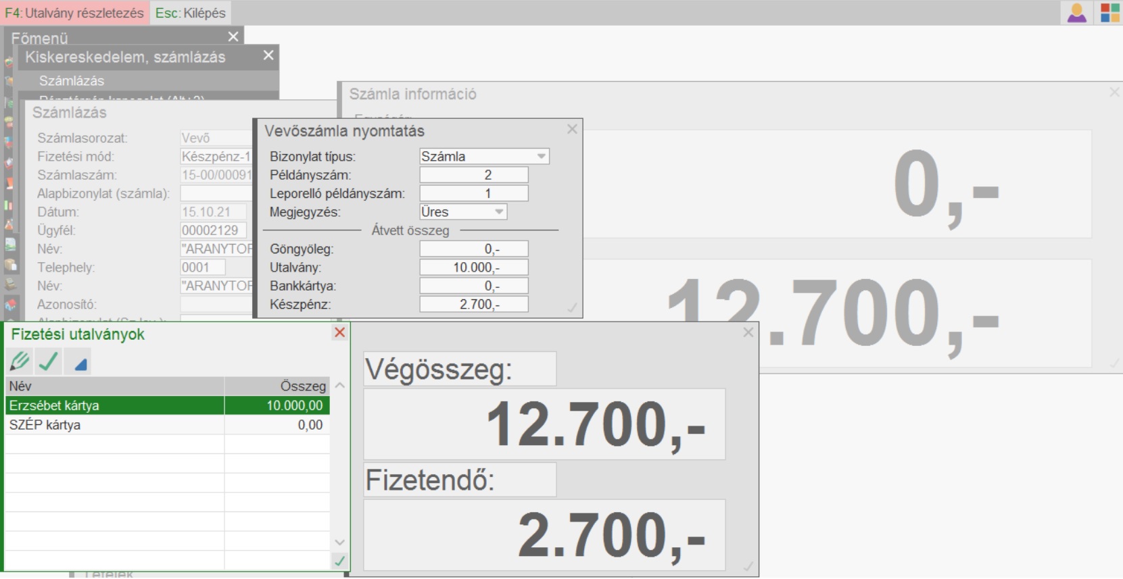Click the Név column header in voucher list
The height and width of the screenshot is (579, 1123).
[115, 386]
